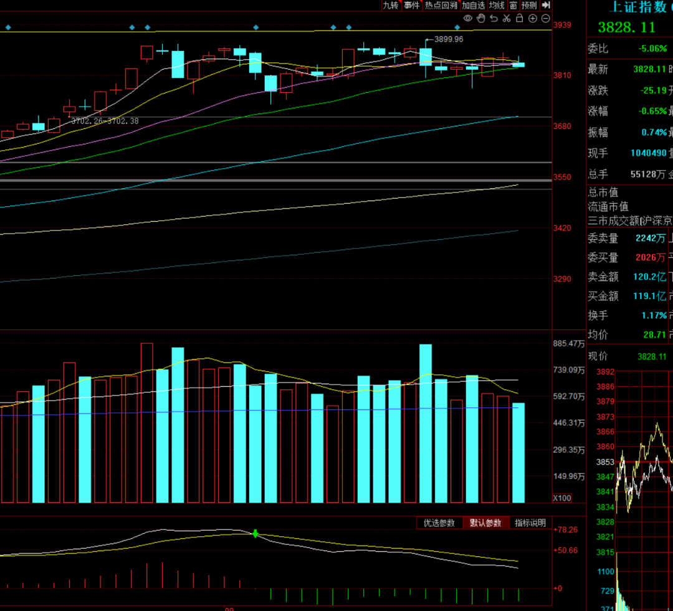The height and width of the screenshot is (611, 673).
Task: Click 加自选 to add to watchlist
Action: (x=474, y=5)
